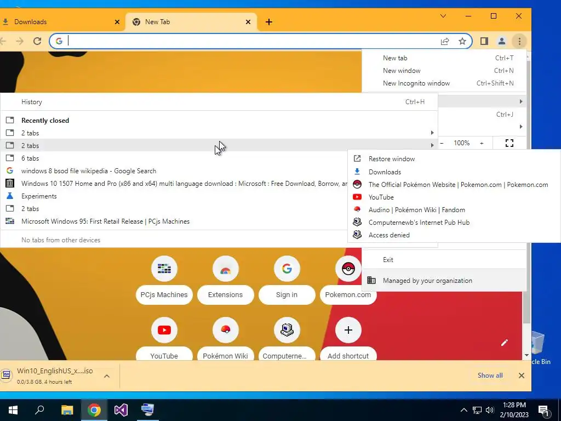Close the Downloads tab
561x421 pixels.
coord(117,22)
